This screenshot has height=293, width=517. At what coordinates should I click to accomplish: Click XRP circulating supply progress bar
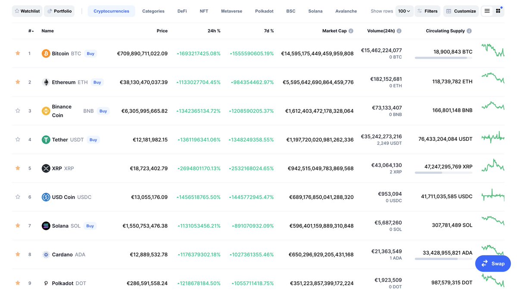443,173
